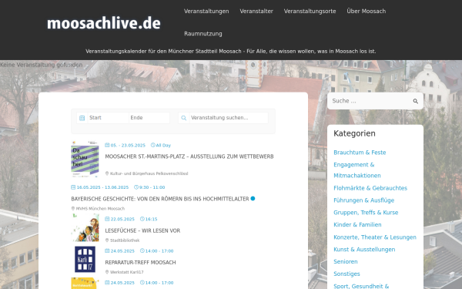Open the Karli 17 logo thumbnail
Image resolution: width=462 pixels, height=289 pixels.
pos(85,259)
